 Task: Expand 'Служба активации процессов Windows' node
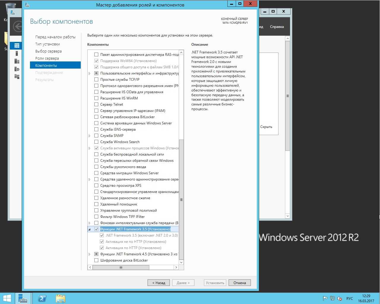click(x=90, y=148)
